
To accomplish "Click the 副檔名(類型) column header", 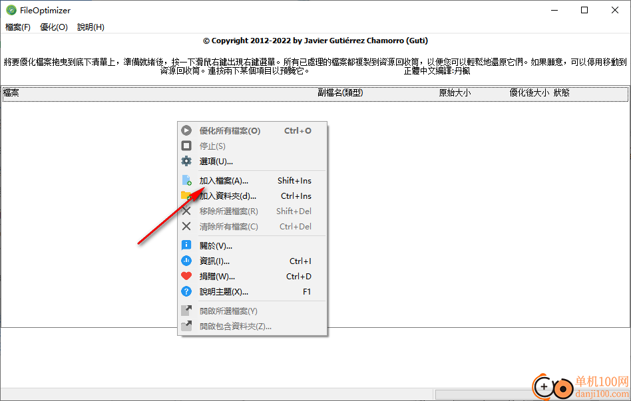I will [x=340, y=93].
